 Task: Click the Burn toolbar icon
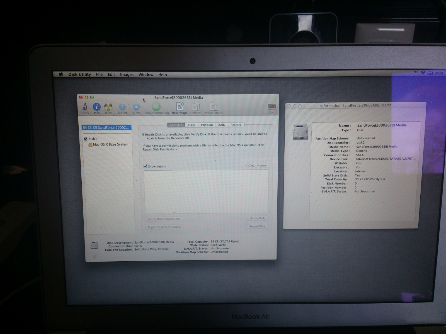[108, 107]
